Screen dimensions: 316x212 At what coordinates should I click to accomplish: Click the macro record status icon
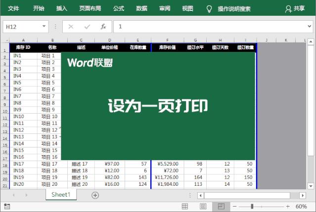(x=6, y=207)
